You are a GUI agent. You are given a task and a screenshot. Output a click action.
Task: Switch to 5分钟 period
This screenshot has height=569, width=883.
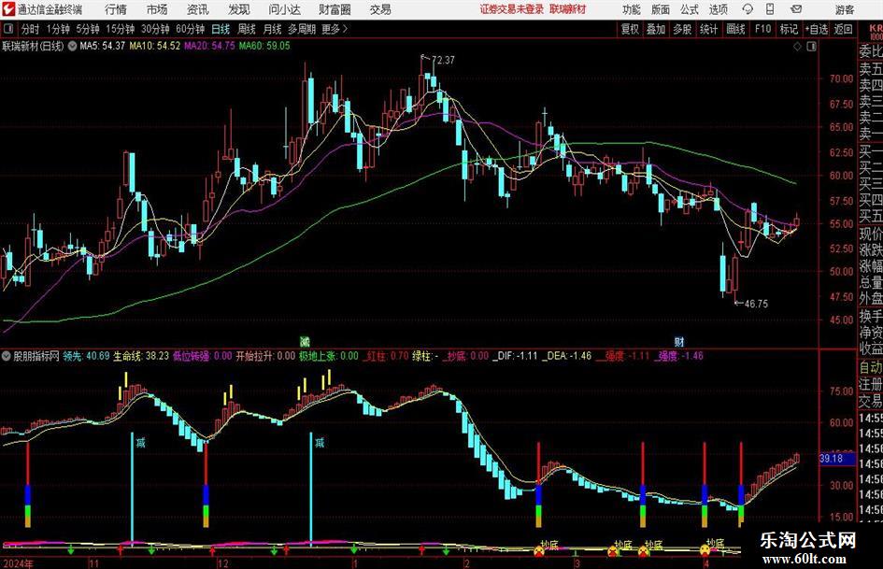88,29
